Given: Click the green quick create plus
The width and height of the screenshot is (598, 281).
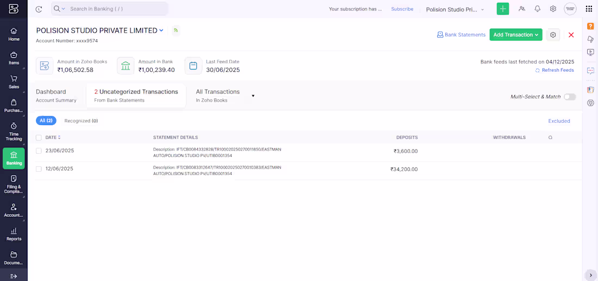Looking at the screenshot, I should click(503, 9).
